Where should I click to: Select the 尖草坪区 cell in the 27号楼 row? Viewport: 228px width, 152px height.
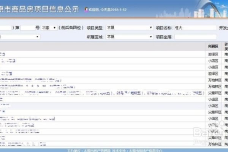(x=215, y=93)
